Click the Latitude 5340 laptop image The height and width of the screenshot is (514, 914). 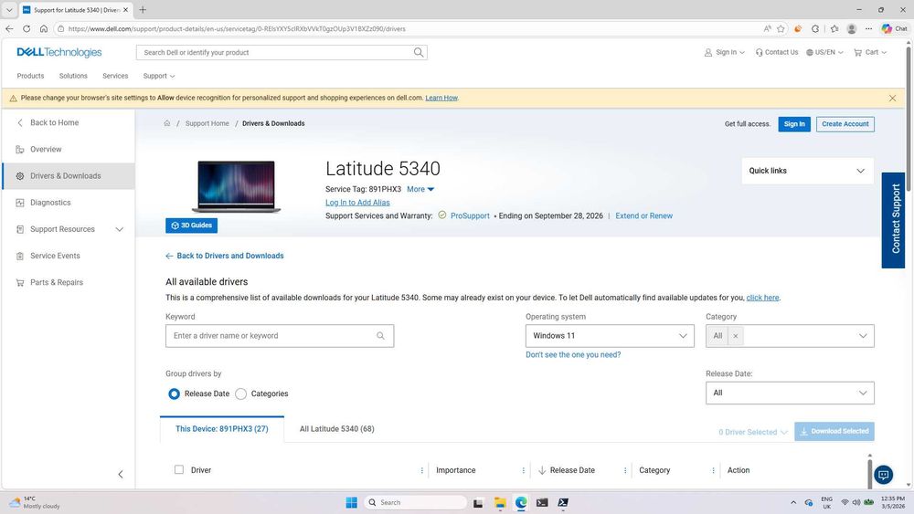pyautogui.click(x=236, y=186)
